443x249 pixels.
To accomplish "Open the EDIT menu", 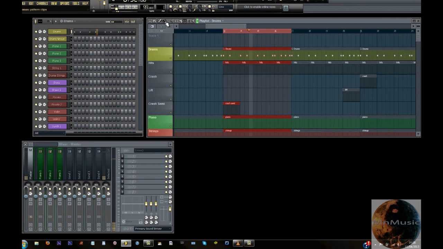I will (31, 3).
